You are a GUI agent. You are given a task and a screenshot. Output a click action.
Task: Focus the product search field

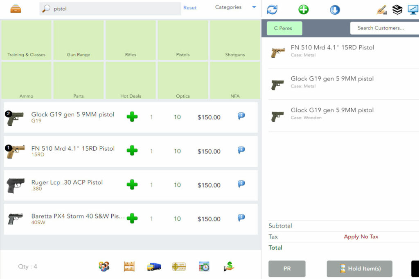110,9
